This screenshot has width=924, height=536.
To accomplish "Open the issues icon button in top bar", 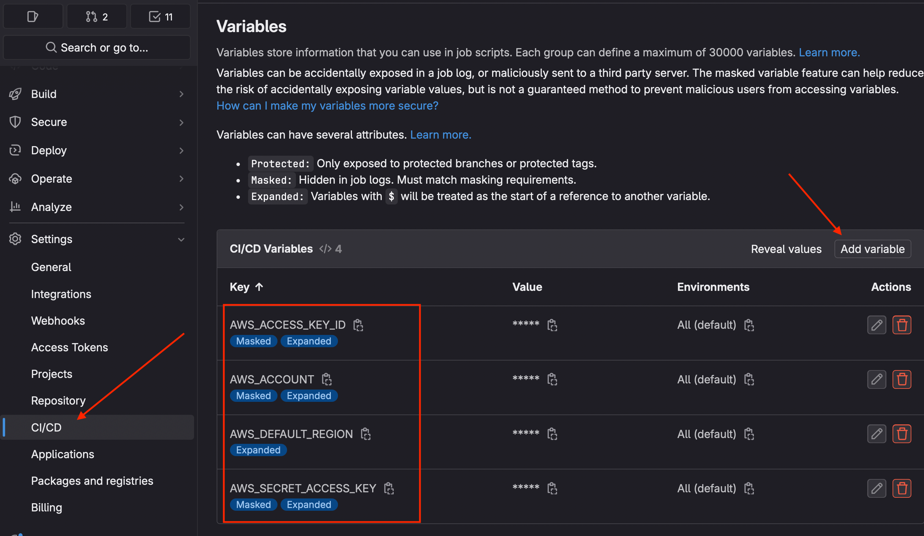I will [x=33, y=16].
